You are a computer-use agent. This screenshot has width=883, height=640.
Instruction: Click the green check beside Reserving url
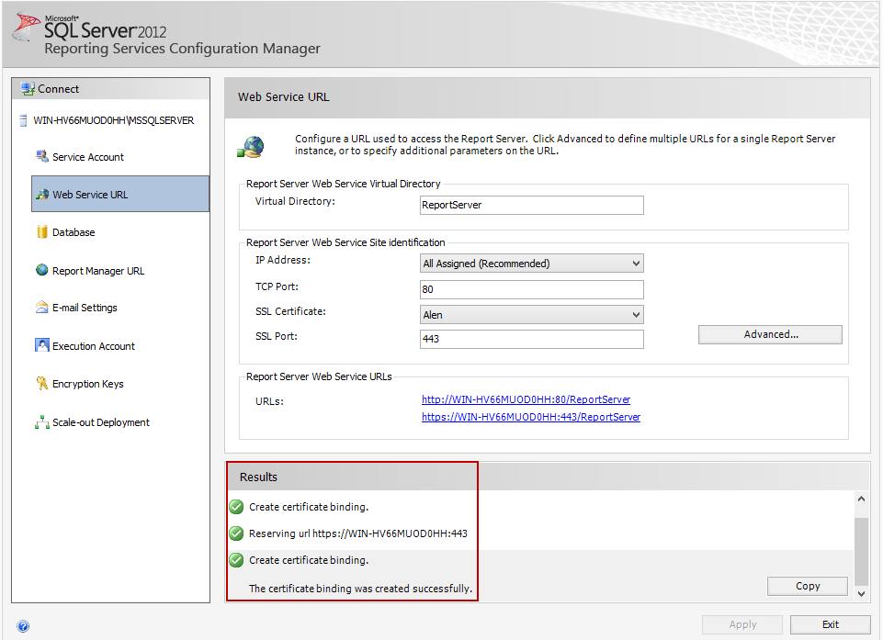(236, 533)
